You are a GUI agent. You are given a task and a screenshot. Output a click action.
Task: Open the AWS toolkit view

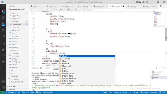coord(3,55)
